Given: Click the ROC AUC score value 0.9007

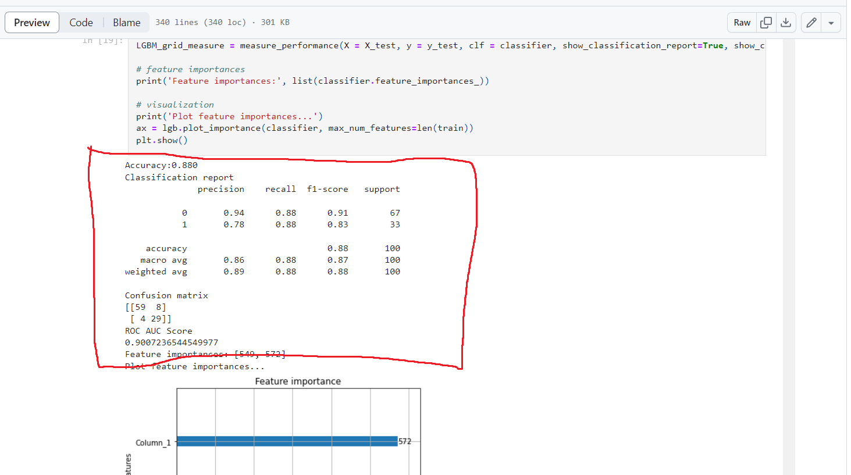Looking at the screenshot, I should (172, 342).
